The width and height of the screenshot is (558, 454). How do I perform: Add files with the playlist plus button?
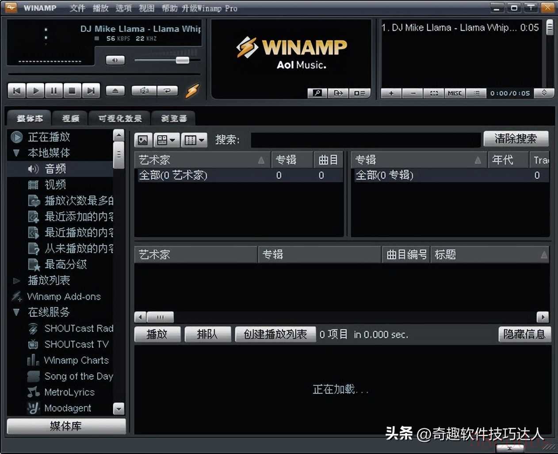pyautogui.click(x=391, y=93)
